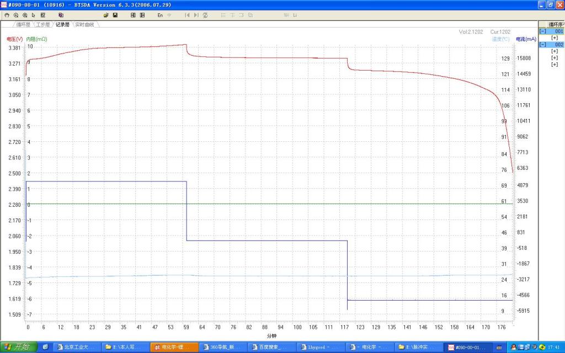This screenshot has height=353, width=565.
Task: Click the Cur:1202 readout
Action: pyautogui.click(x=500, y=31)
